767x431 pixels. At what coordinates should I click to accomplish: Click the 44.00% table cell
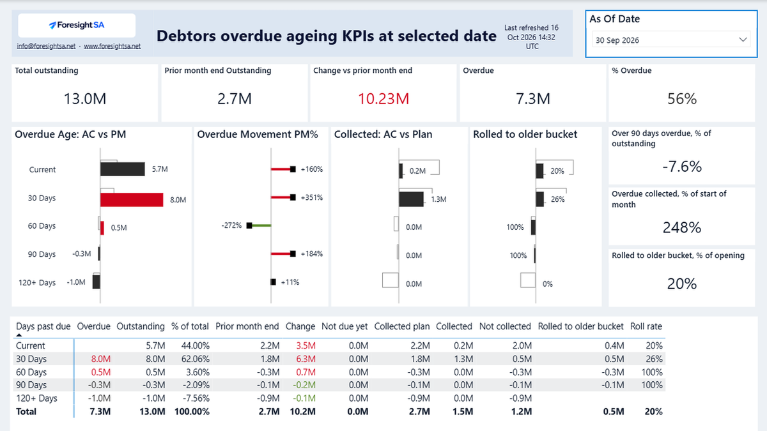pos(196,345)
